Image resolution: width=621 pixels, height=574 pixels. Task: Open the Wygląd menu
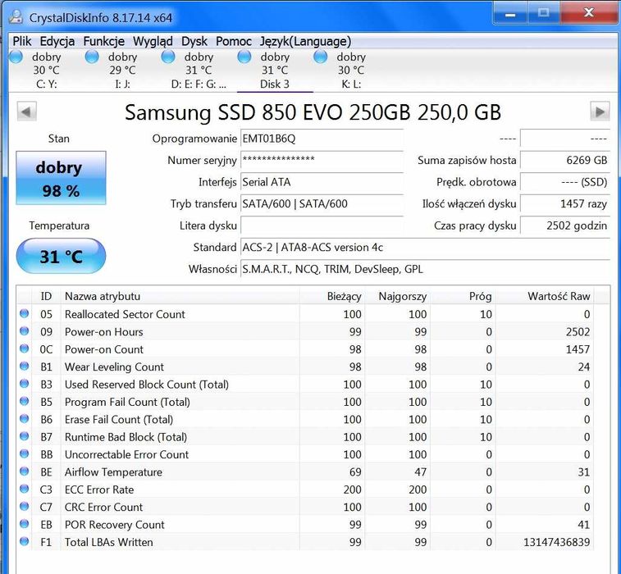coord(153,41)
